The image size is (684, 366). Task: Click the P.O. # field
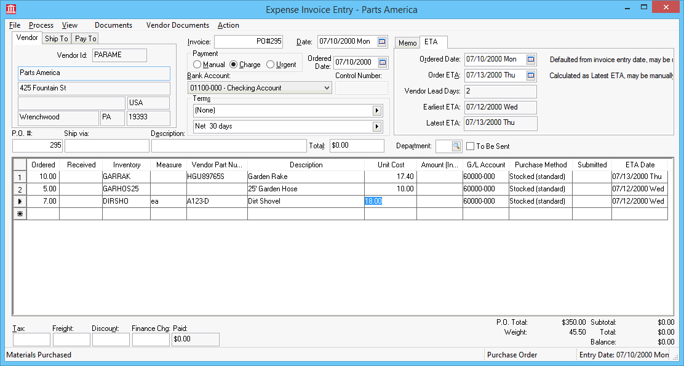[38, 146]
